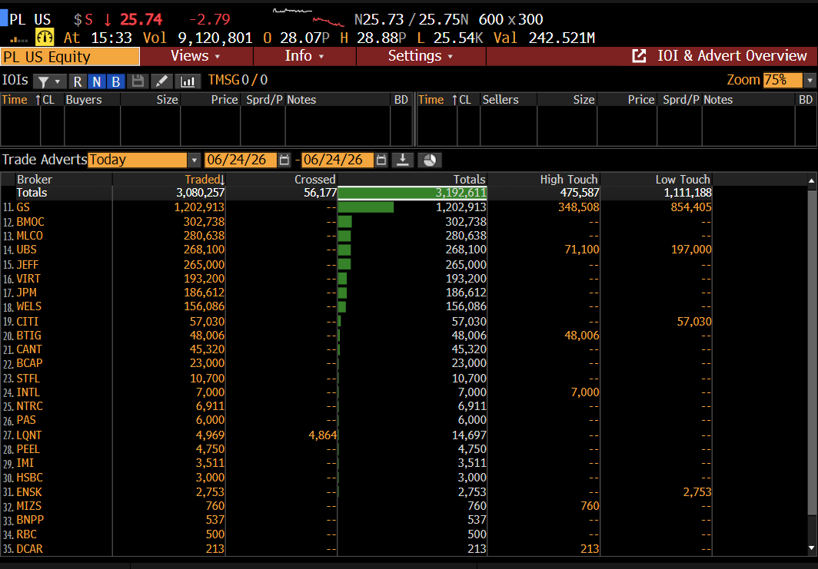Select broker row UBS
This screenshot has height=569, width=818.
pos(356,250)
